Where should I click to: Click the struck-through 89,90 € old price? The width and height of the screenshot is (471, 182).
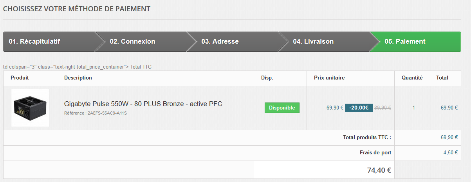pos(383,108)
